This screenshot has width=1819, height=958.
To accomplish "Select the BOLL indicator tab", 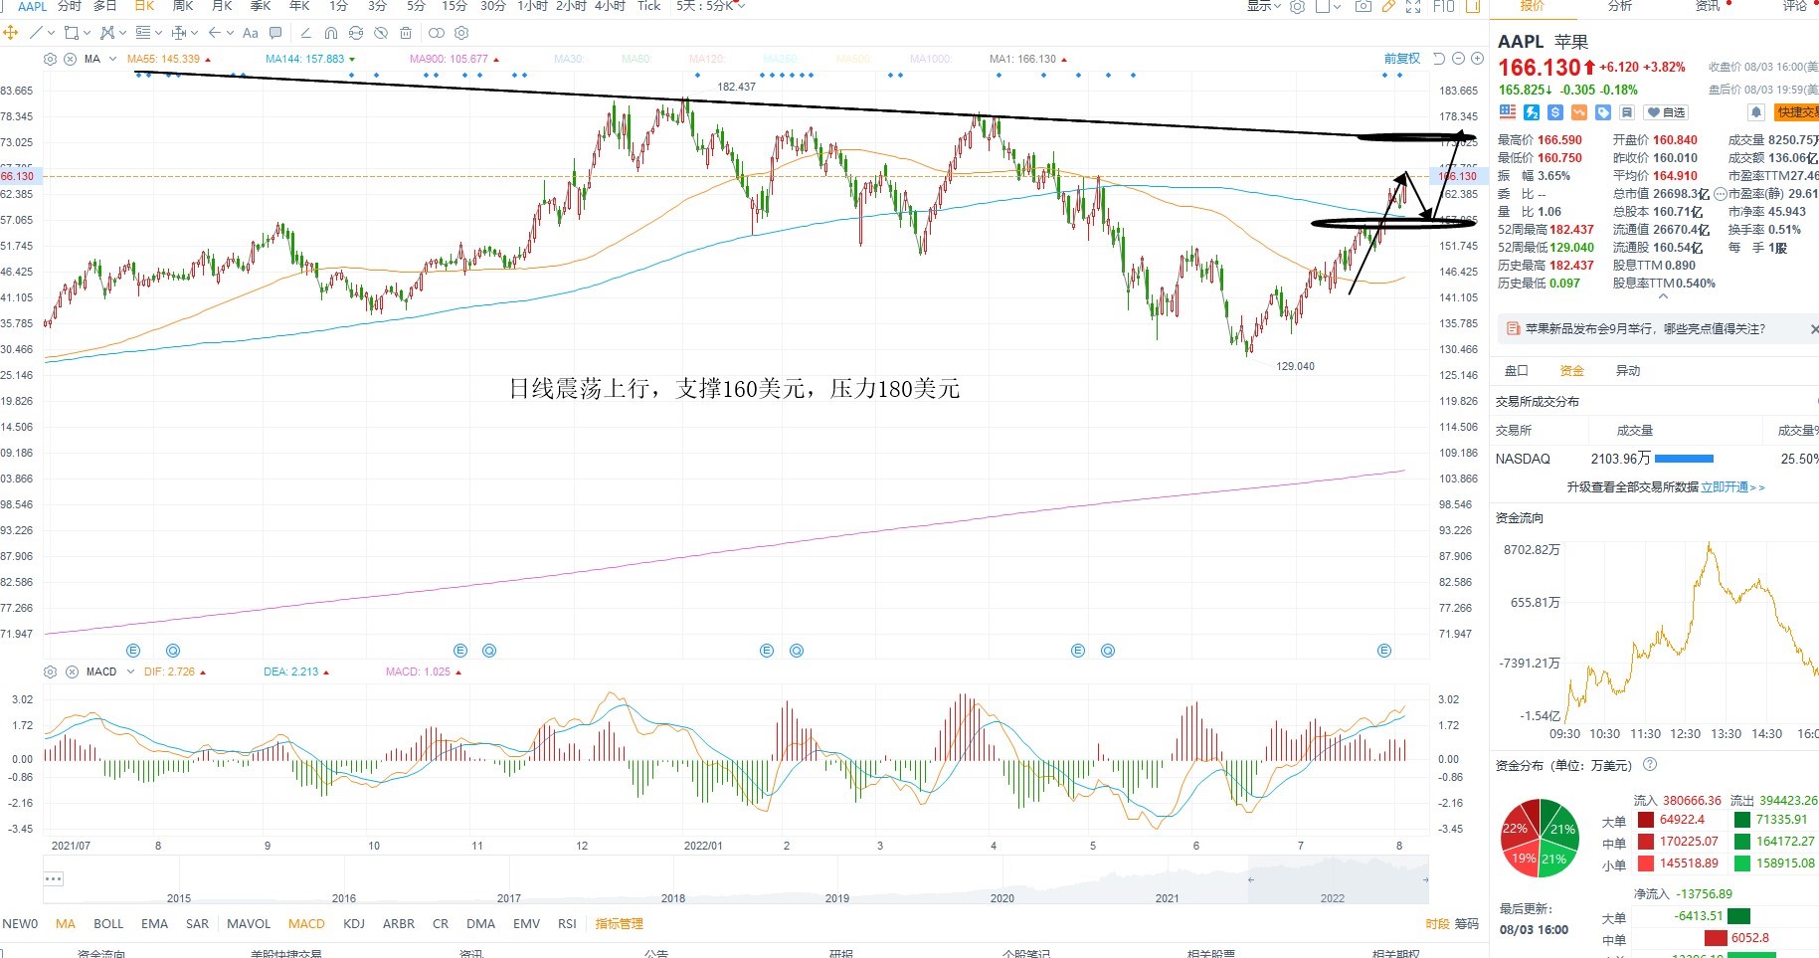I will [108, 924].
